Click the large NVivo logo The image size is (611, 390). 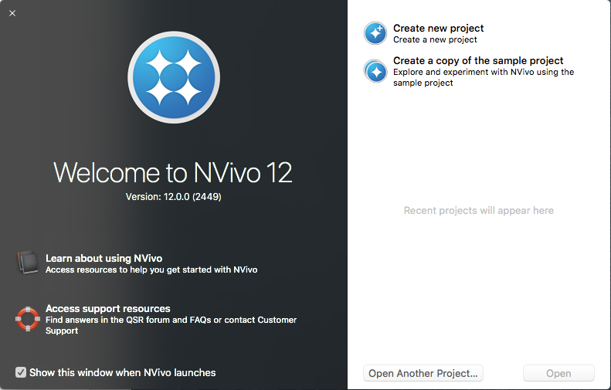(174, 77)
